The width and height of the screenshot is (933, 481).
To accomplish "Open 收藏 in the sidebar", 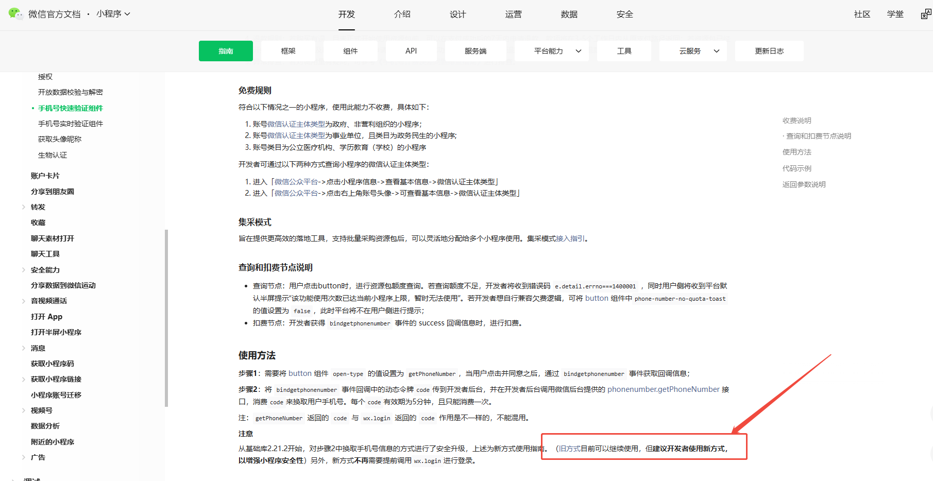I will [x=38, y=222].
